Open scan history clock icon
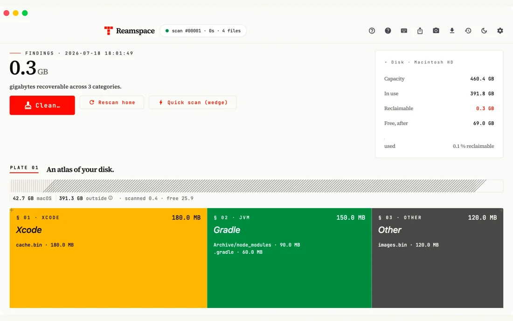 coord(468,31)
